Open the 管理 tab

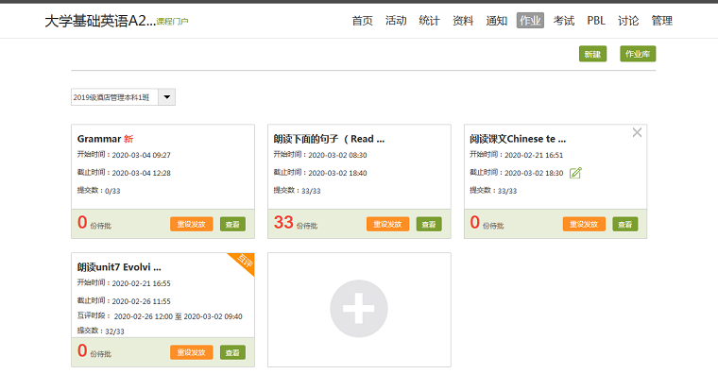[661, 21]
